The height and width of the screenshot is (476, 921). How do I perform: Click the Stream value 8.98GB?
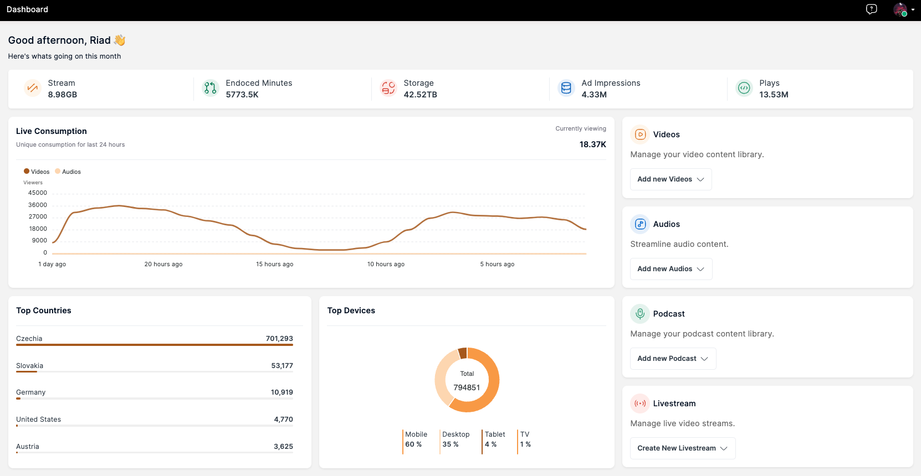(x=63, y=95)
